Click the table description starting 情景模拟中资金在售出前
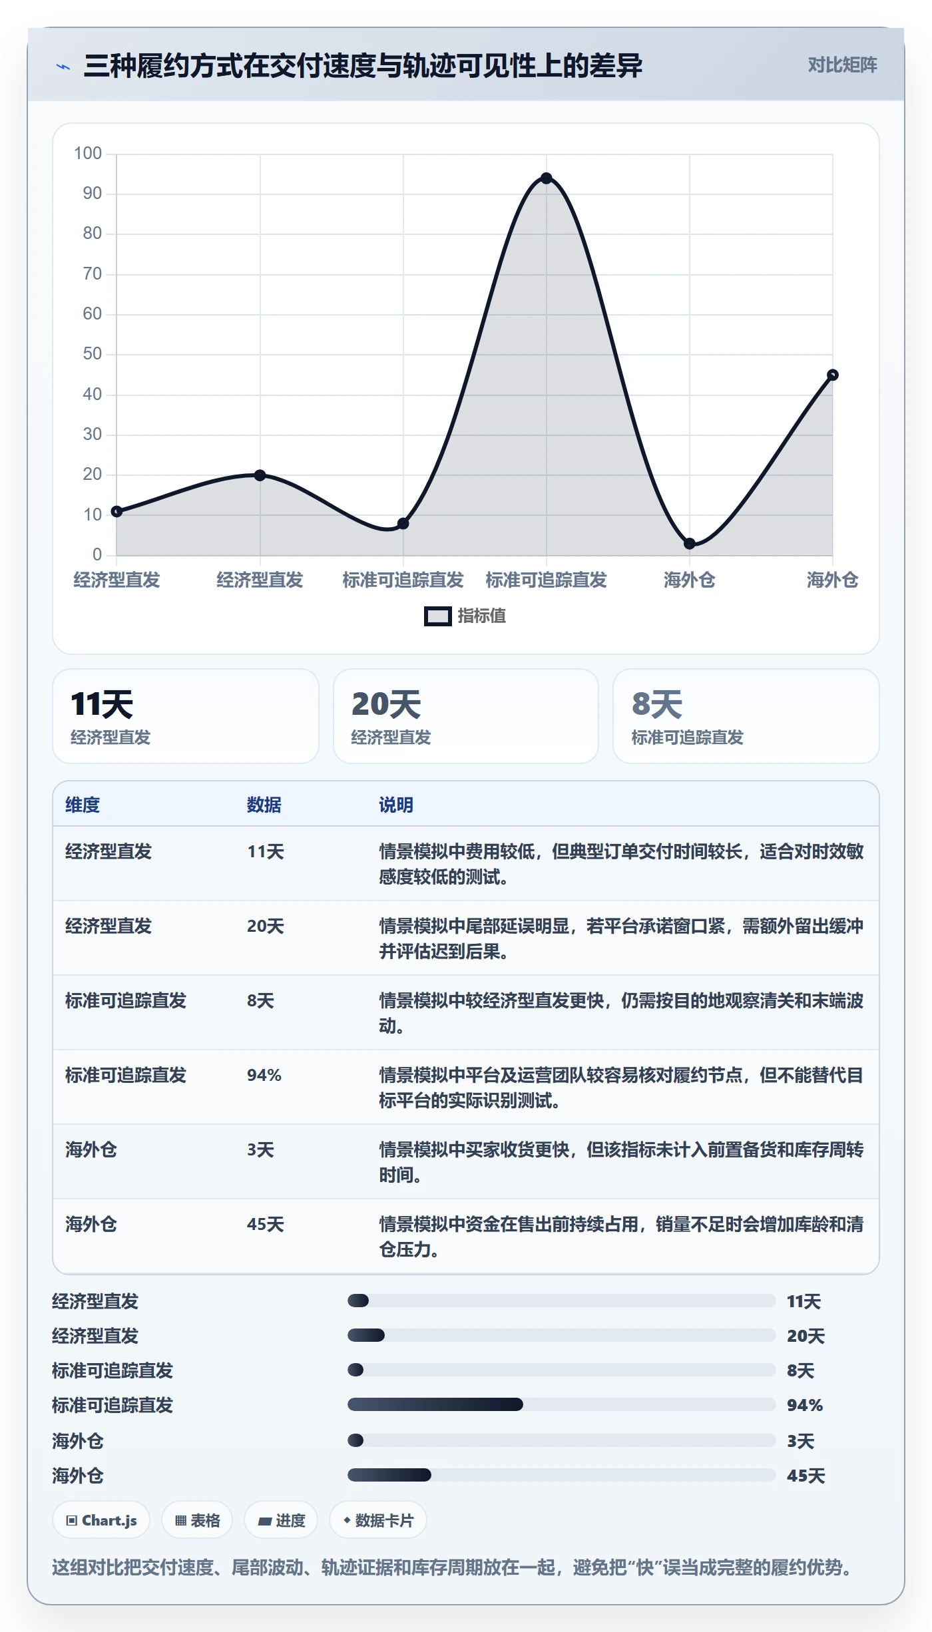Image resolution: width=932 pixels, height=1632 pixels. point(622,1237)
